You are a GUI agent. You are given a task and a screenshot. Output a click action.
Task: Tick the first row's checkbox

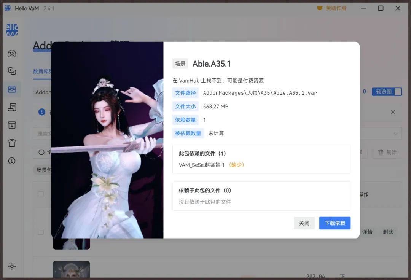(41, 232)
